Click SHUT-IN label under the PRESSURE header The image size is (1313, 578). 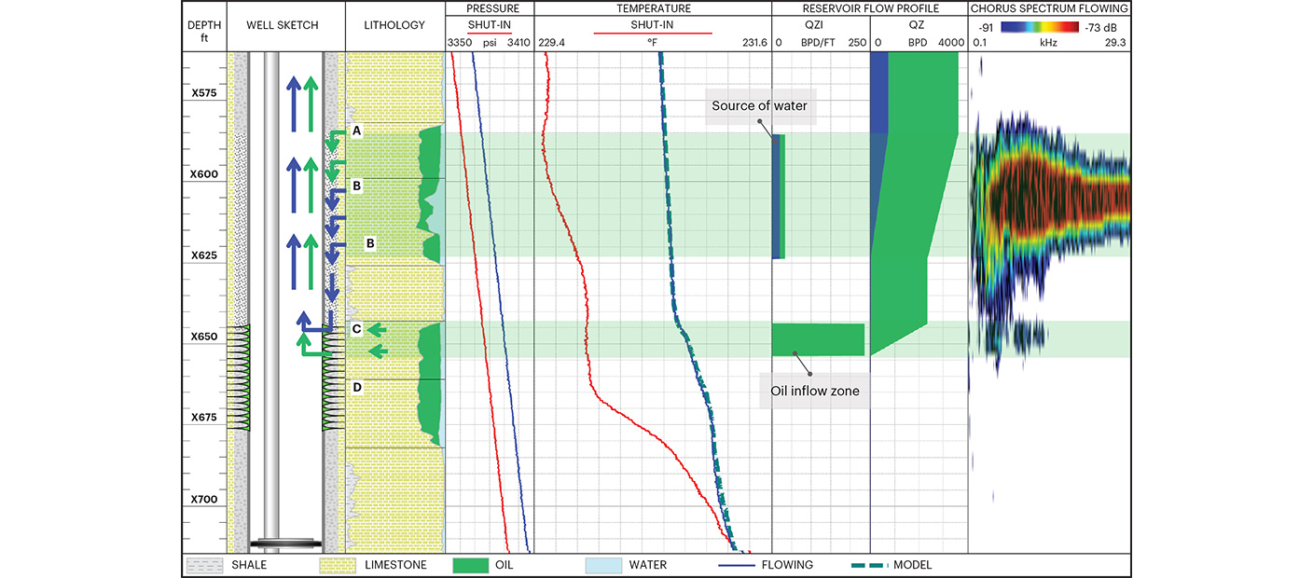click(x=490, y=25)
